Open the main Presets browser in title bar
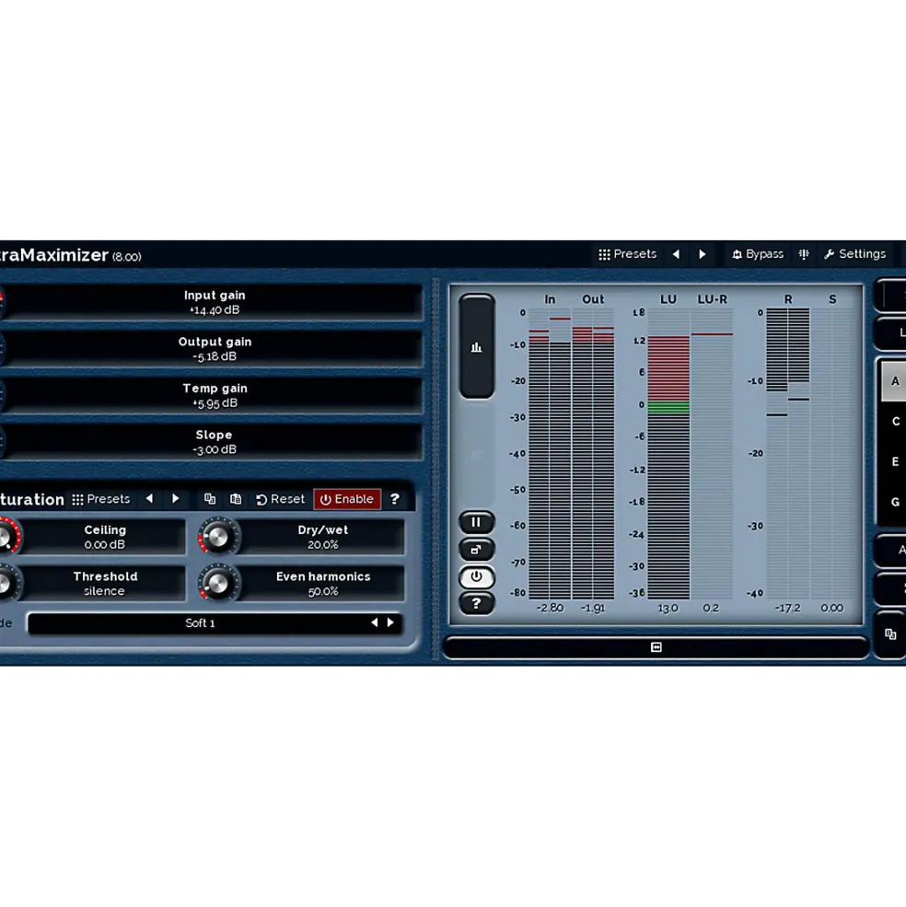Viewport: 906px width, 907px height. pos(628,254)
